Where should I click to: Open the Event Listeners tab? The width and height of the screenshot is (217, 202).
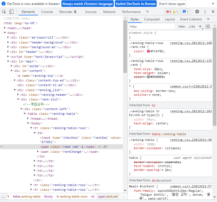(x=191, y=19)
